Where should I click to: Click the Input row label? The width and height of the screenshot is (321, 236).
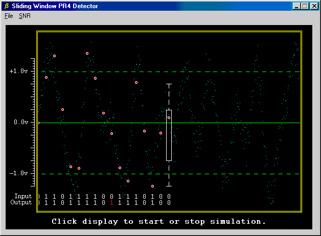23,196
